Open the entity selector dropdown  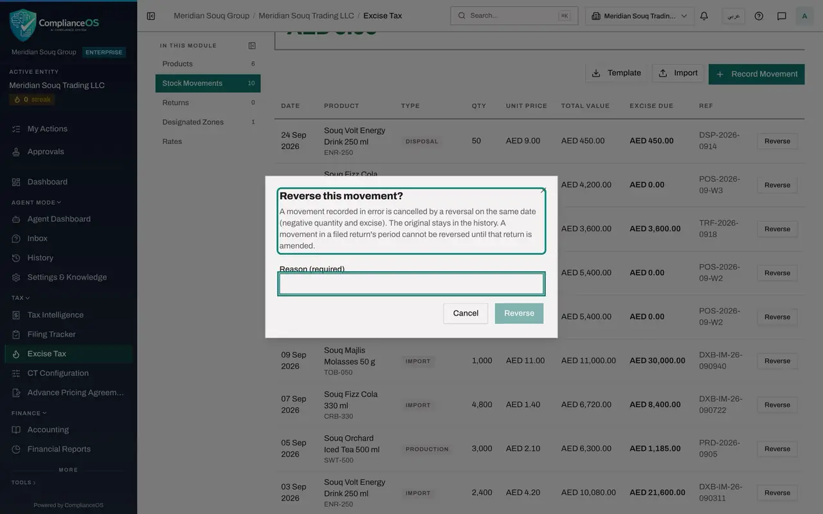click(640, 16)
